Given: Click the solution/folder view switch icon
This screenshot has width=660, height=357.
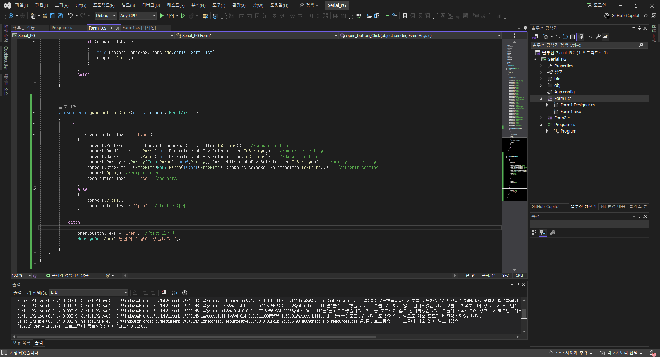Looking at the screenshot, I should (535, 37).
